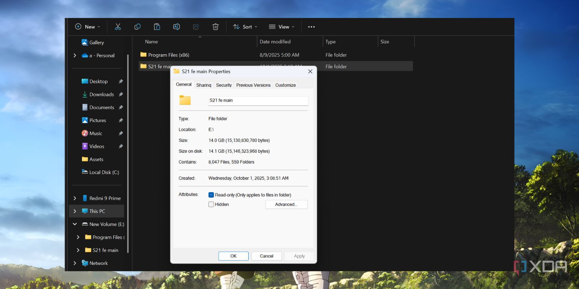Click the Copy icon in toolbar
The image size is (579, 289).
coord(137,27)
